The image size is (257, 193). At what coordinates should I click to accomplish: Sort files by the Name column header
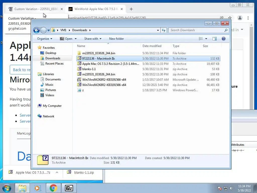[108, 46]
